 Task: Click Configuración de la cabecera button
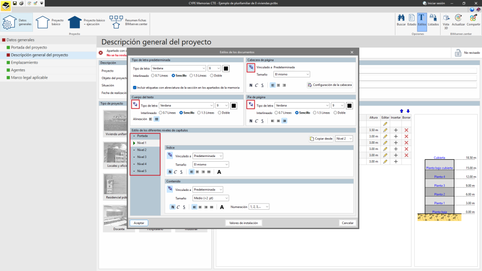[330, 85]
